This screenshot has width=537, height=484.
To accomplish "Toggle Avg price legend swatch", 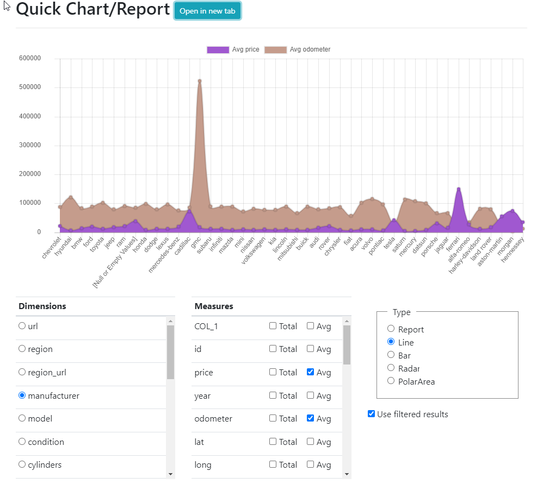I will [x=218, y=49].
